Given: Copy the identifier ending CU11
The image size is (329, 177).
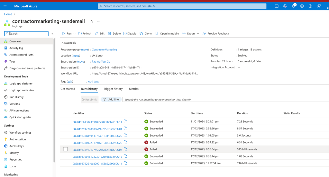Looking at the screenshot, I should point(125,121).
